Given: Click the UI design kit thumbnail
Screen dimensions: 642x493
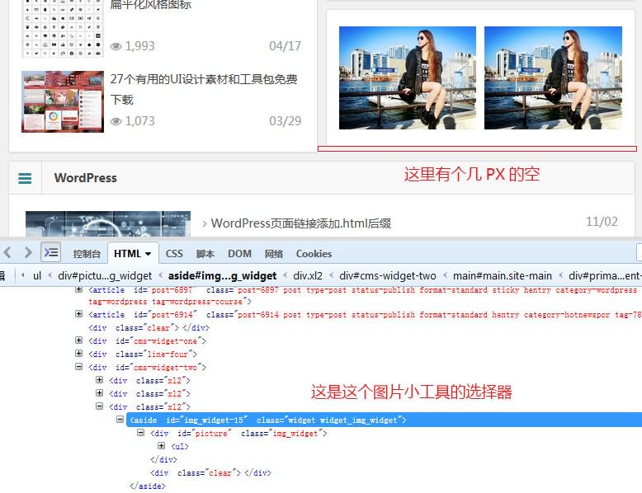Looking at the screenshot, I should (x=63, y=101).
